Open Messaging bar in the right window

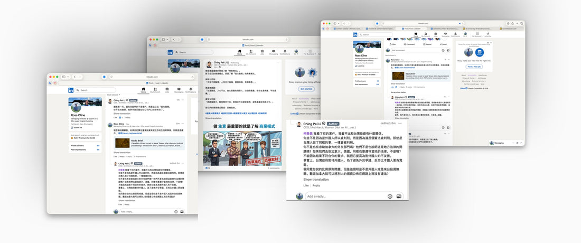click(x=507, y=143)
